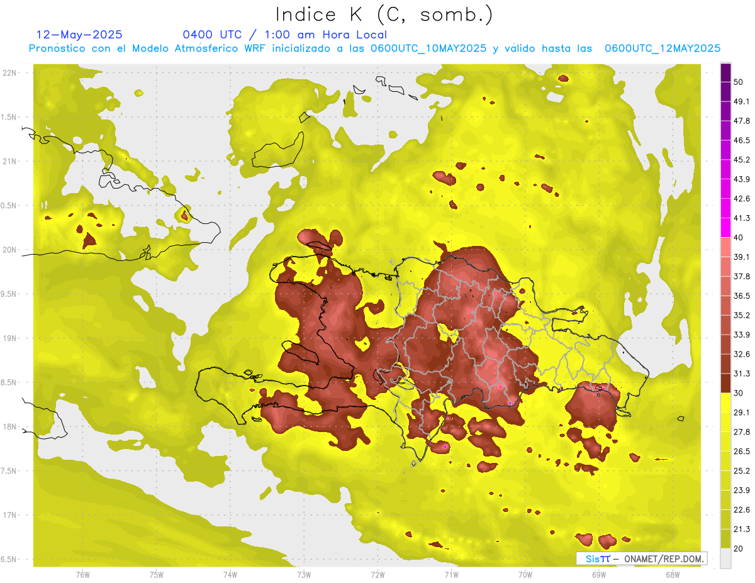Click the 68W longitude axis label

(673, 574)
